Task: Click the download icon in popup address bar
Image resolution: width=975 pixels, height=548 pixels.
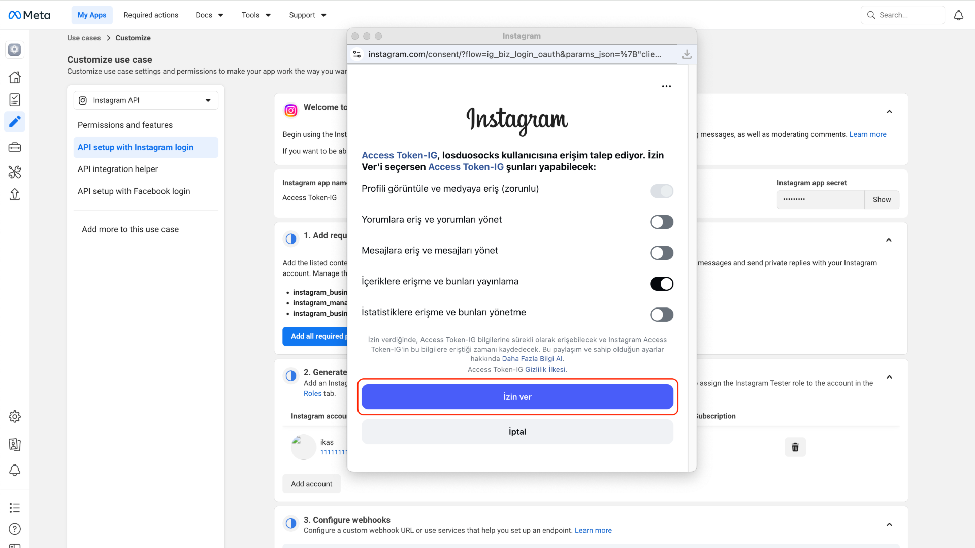Action: point(687,54)
